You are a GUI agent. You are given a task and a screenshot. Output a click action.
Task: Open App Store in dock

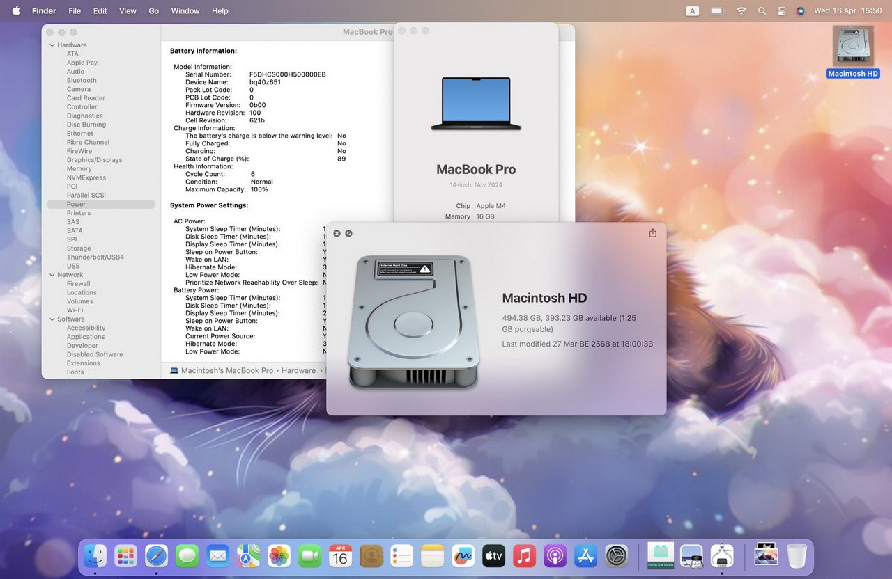585,556
